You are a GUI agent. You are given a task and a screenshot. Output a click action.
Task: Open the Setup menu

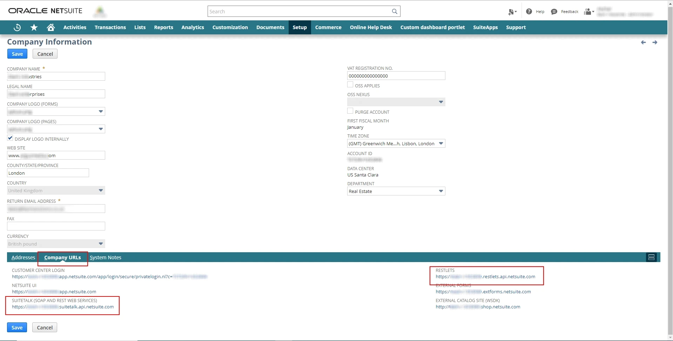300,27
